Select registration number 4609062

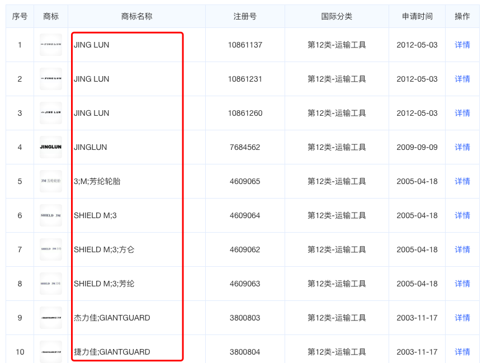pyautogui.click(x=245, y=249)
